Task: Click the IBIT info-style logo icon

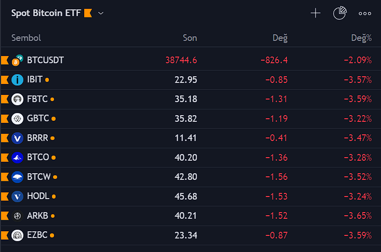Action: pyautogui.click(x=17, y=80)
